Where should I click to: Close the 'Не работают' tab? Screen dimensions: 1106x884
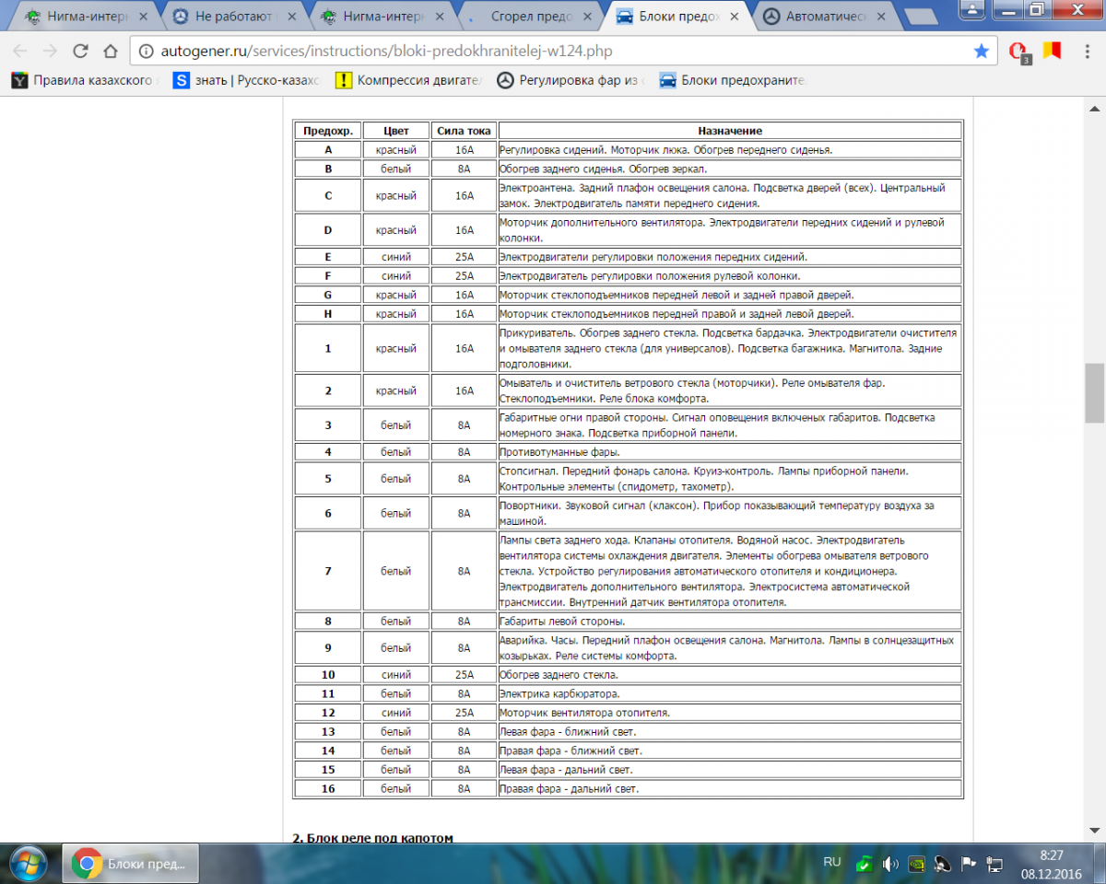click(293, 17)
